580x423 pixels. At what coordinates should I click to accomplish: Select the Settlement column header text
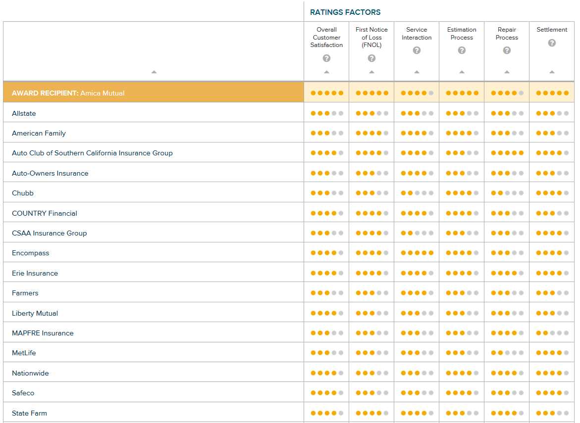tap(552, 30)
